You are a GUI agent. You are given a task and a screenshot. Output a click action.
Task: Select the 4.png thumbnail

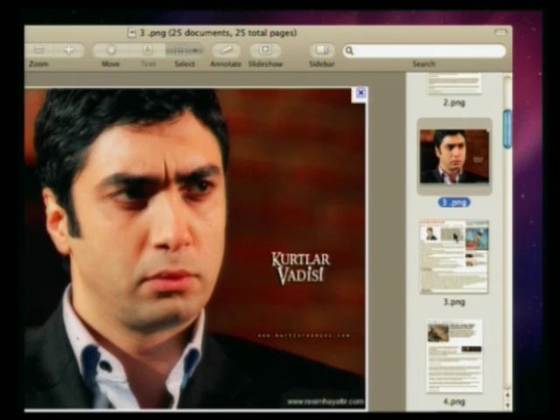coord(454,356)
